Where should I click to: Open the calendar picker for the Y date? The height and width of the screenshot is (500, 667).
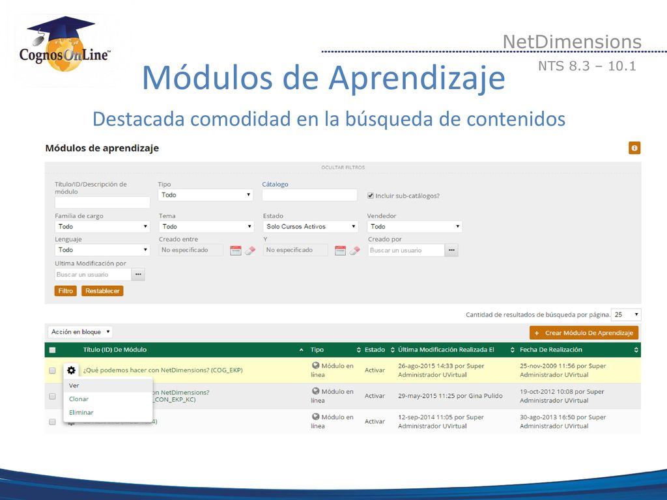click(x=340, y=251)
